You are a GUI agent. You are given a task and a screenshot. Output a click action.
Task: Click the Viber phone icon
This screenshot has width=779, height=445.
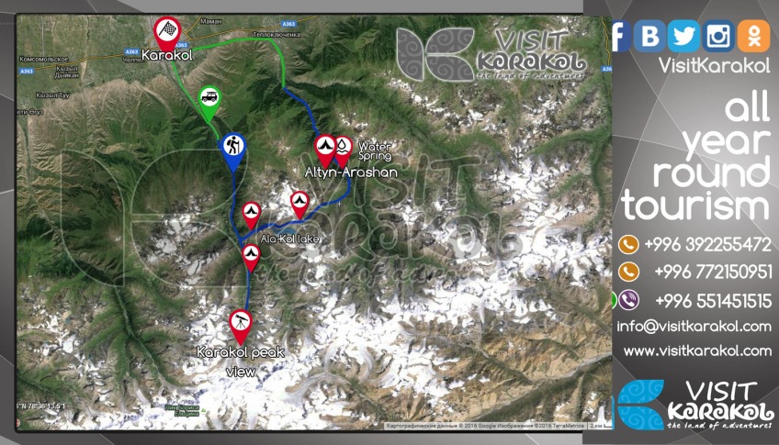coord(629,300)
